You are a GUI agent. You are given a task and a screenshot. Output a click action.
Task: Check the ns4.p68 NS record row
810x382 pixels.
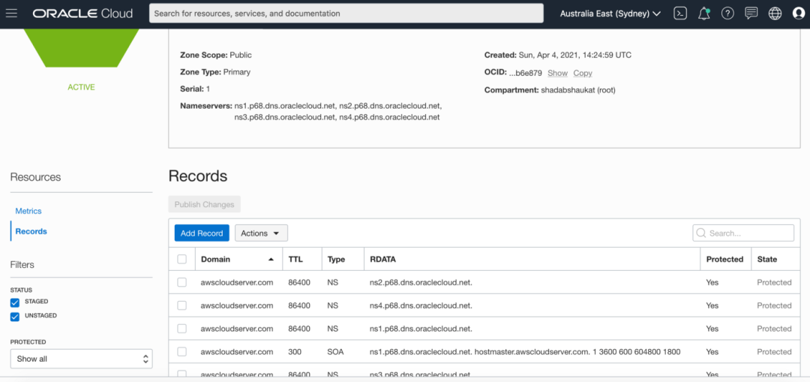pos(181,305)
